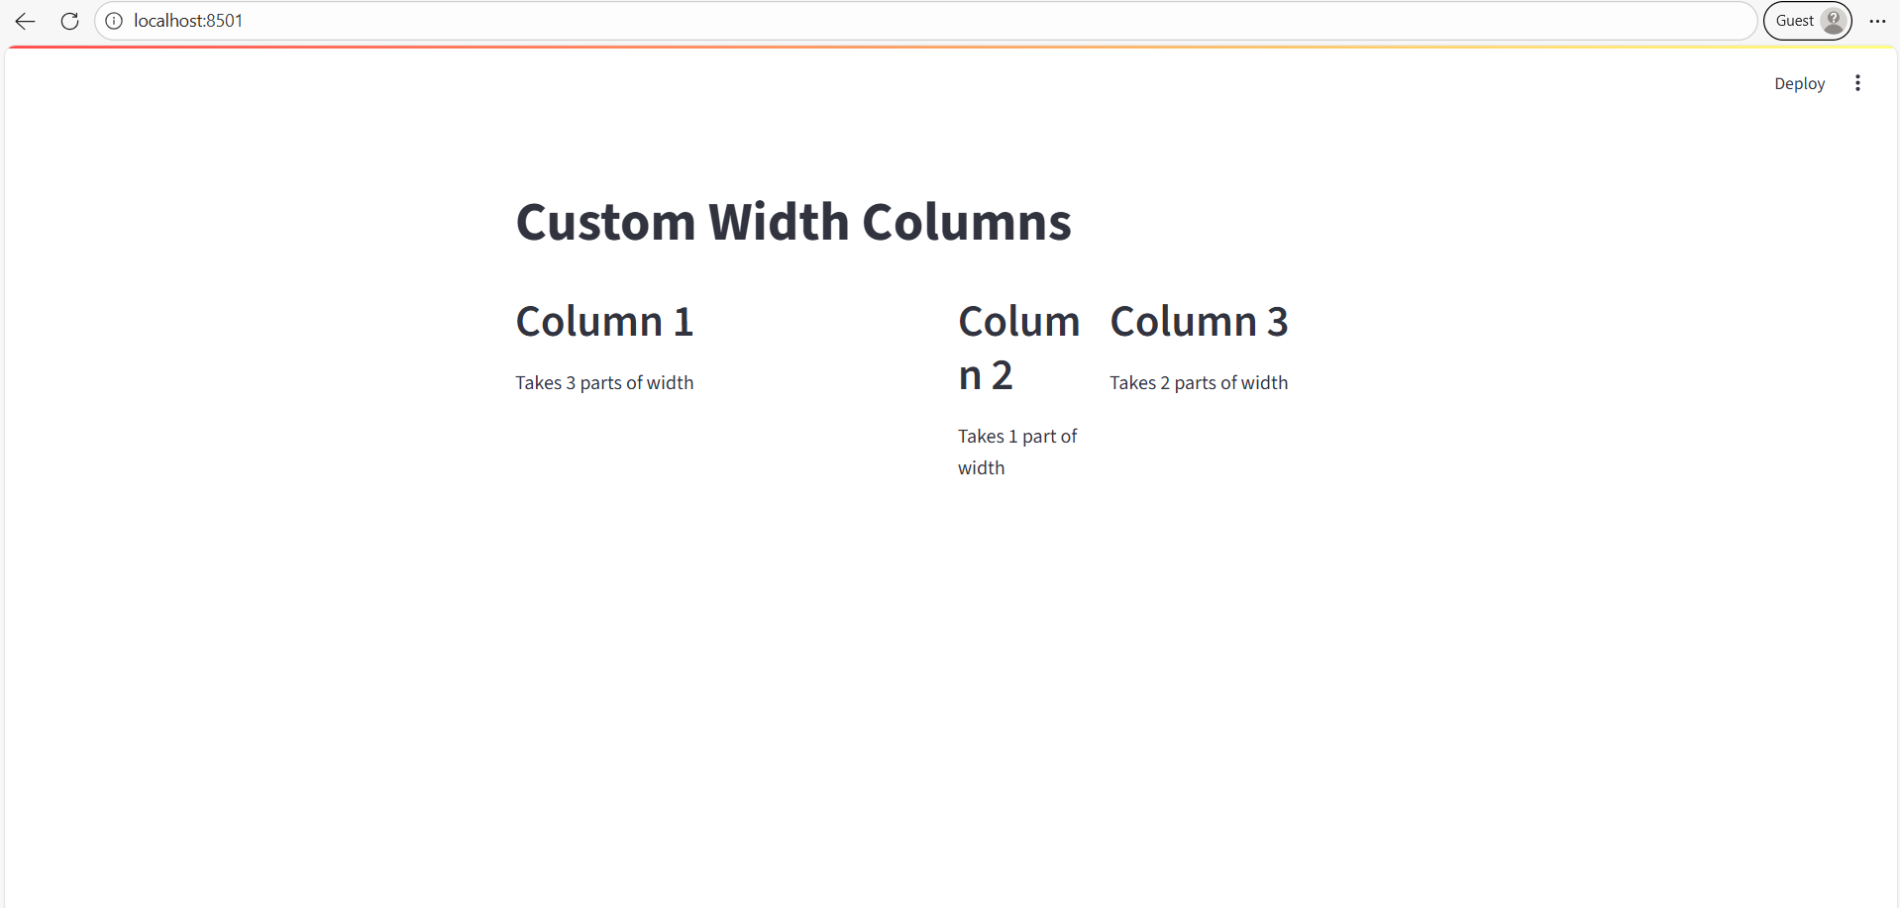
Task: Click the 'Column 1' heading
Action: (x=603, y=321)
